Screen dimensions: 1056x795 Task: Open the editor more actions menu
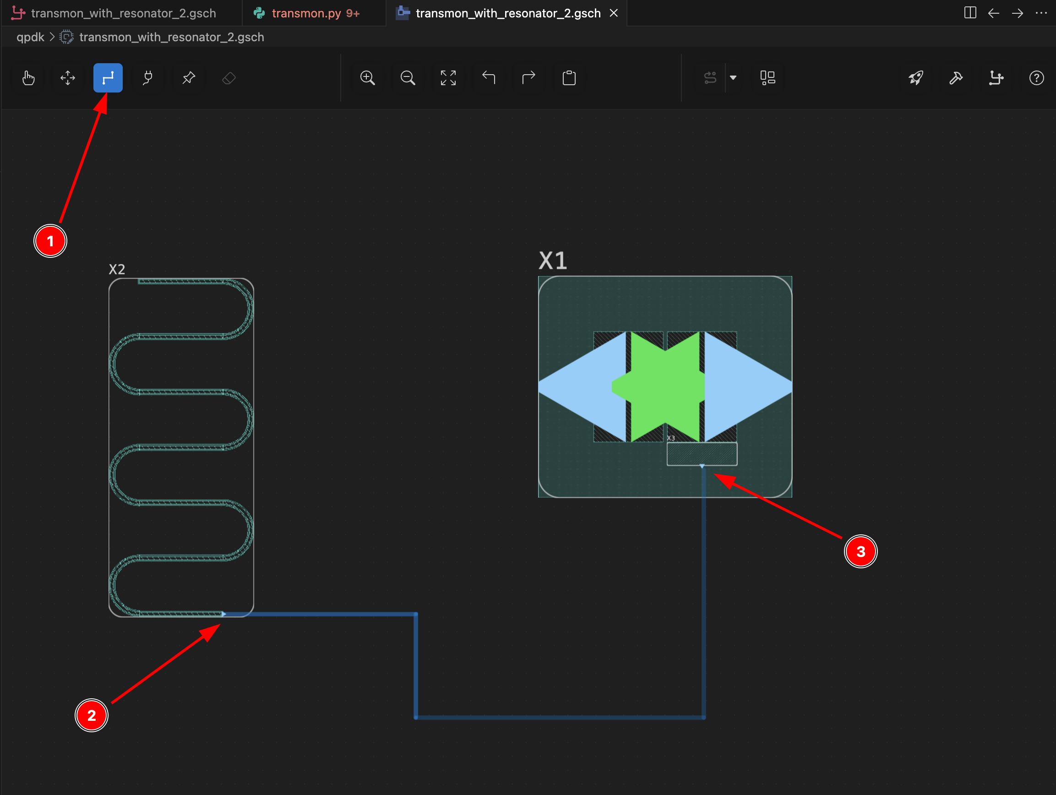click(1041, 13)
